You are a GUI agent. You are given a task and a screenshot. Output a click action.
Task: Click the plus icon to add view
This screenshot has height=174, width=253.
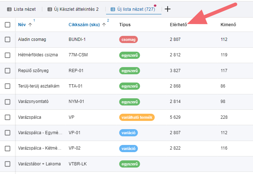(x=167, y=9)
